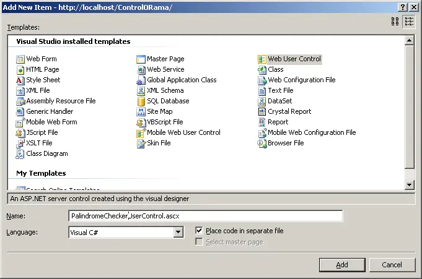422x279 pixels.
Task: Choose the XML Schema template icon
Action: pyautogui.click(x=141, y=90)
